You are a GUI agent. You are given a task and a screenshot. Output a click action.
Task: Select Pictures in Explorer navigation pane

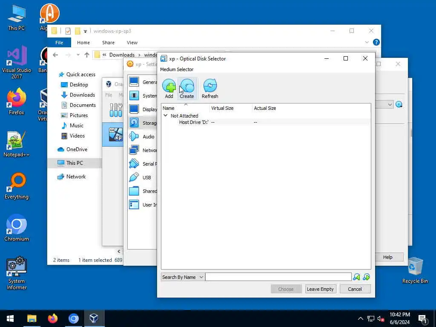click(74, 115)
